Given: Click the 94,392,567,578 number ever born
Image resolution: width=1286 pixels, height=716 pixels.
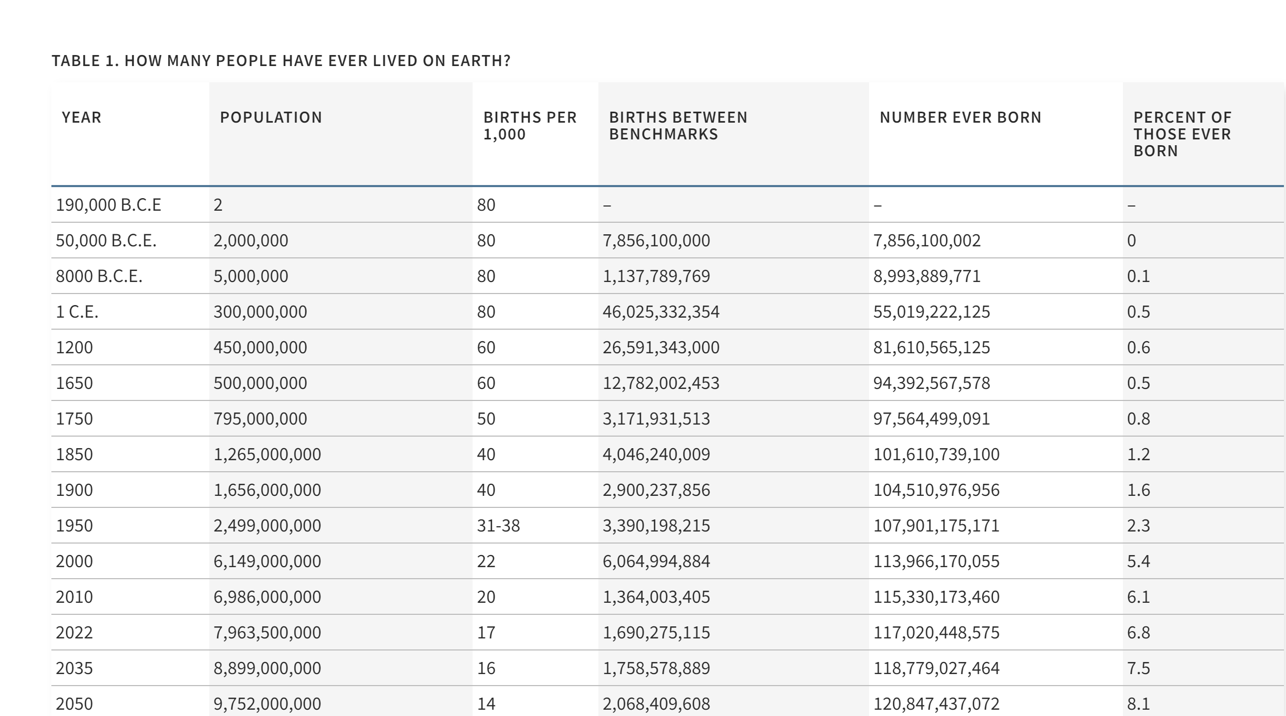Looking at the screenshot, I should (x=931, y=383).
